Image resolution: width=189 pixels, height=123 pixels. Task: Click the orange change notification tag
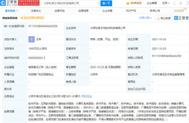[32, 18]
